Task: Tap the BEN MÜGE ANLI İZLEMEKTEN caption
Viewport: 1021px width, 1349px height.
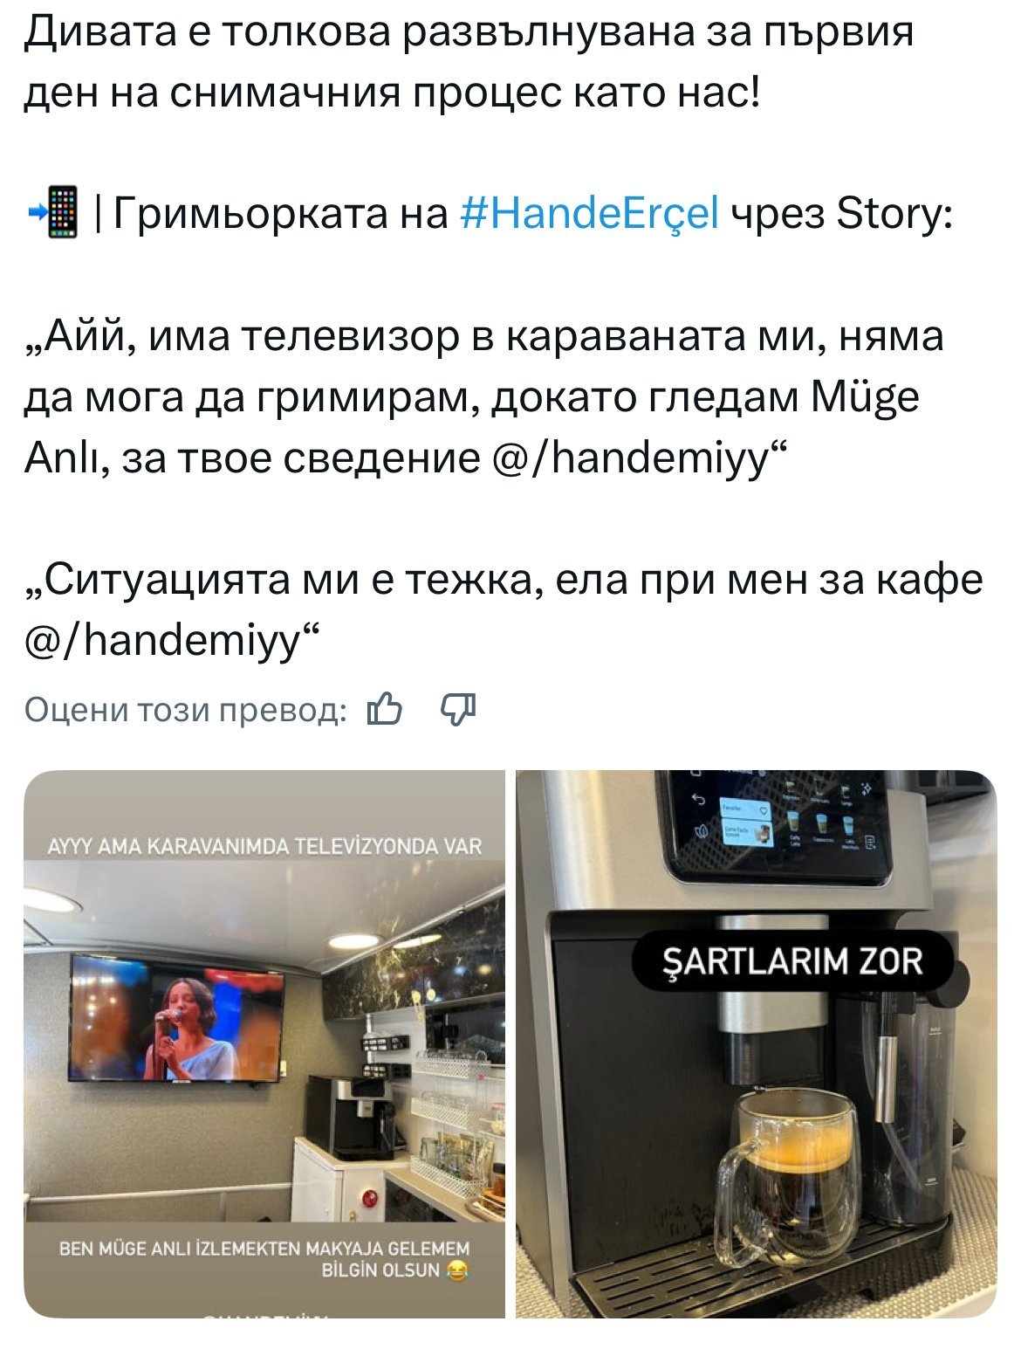Action: click(x=264, y=1259)
